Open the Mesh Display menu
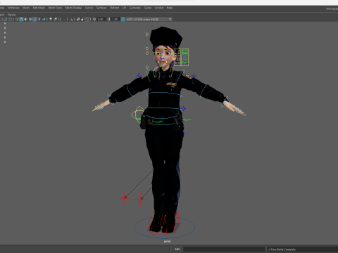338x253 pixels. 73,8
